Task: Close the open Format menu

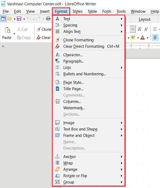Action: click(61, 11)
